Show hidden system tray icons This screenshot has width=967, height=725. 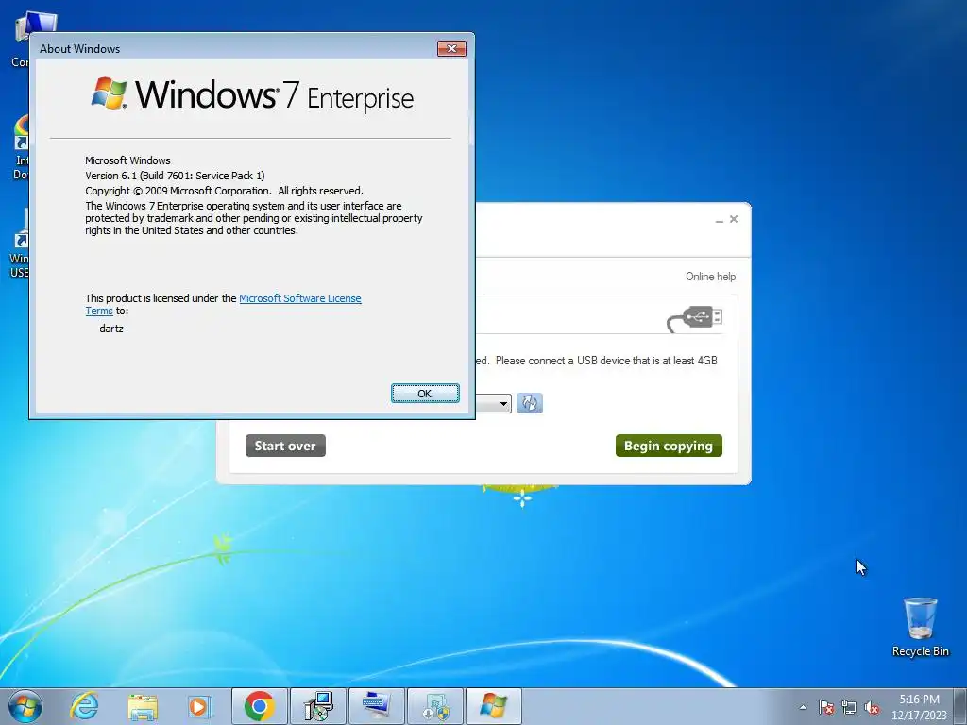[803, 707]
